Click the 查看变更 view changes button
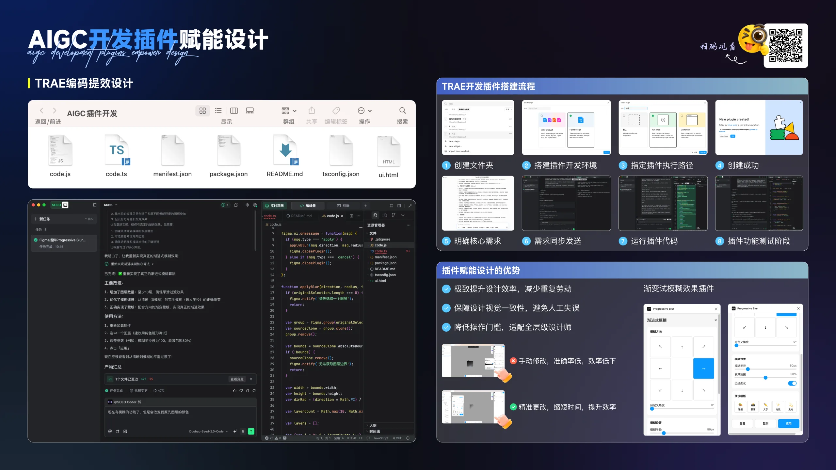The image size is (836, 470). (237, 379)
